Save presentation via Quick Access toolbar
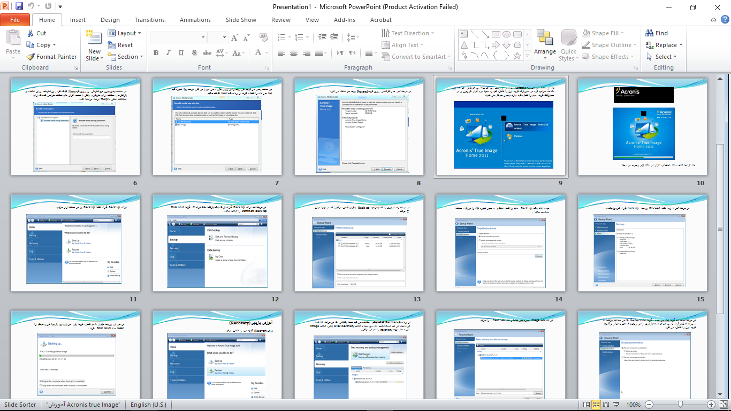 (x=19, y=7)
